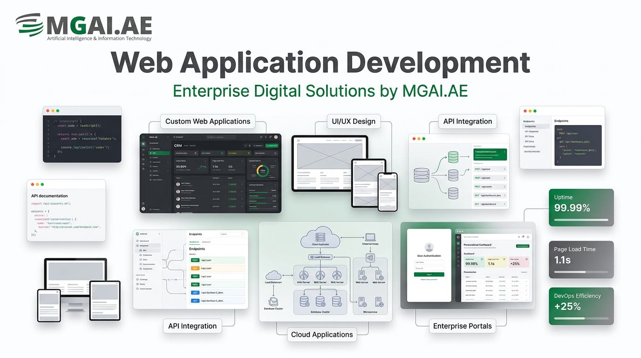Click the collapse sidebar icon in CRM panel
Screen dimensions: 641x358
pos(168,137)
